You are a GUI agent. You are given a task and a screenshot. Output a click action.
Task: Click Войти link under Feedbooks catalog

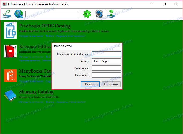point(50,36)
